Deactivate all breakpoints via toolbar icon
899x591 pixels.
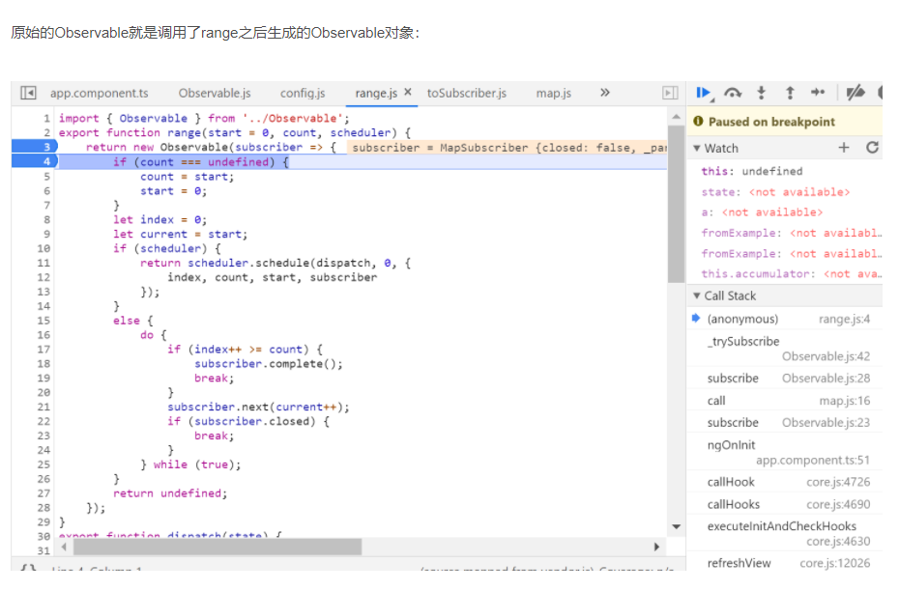tap(855, 92)
